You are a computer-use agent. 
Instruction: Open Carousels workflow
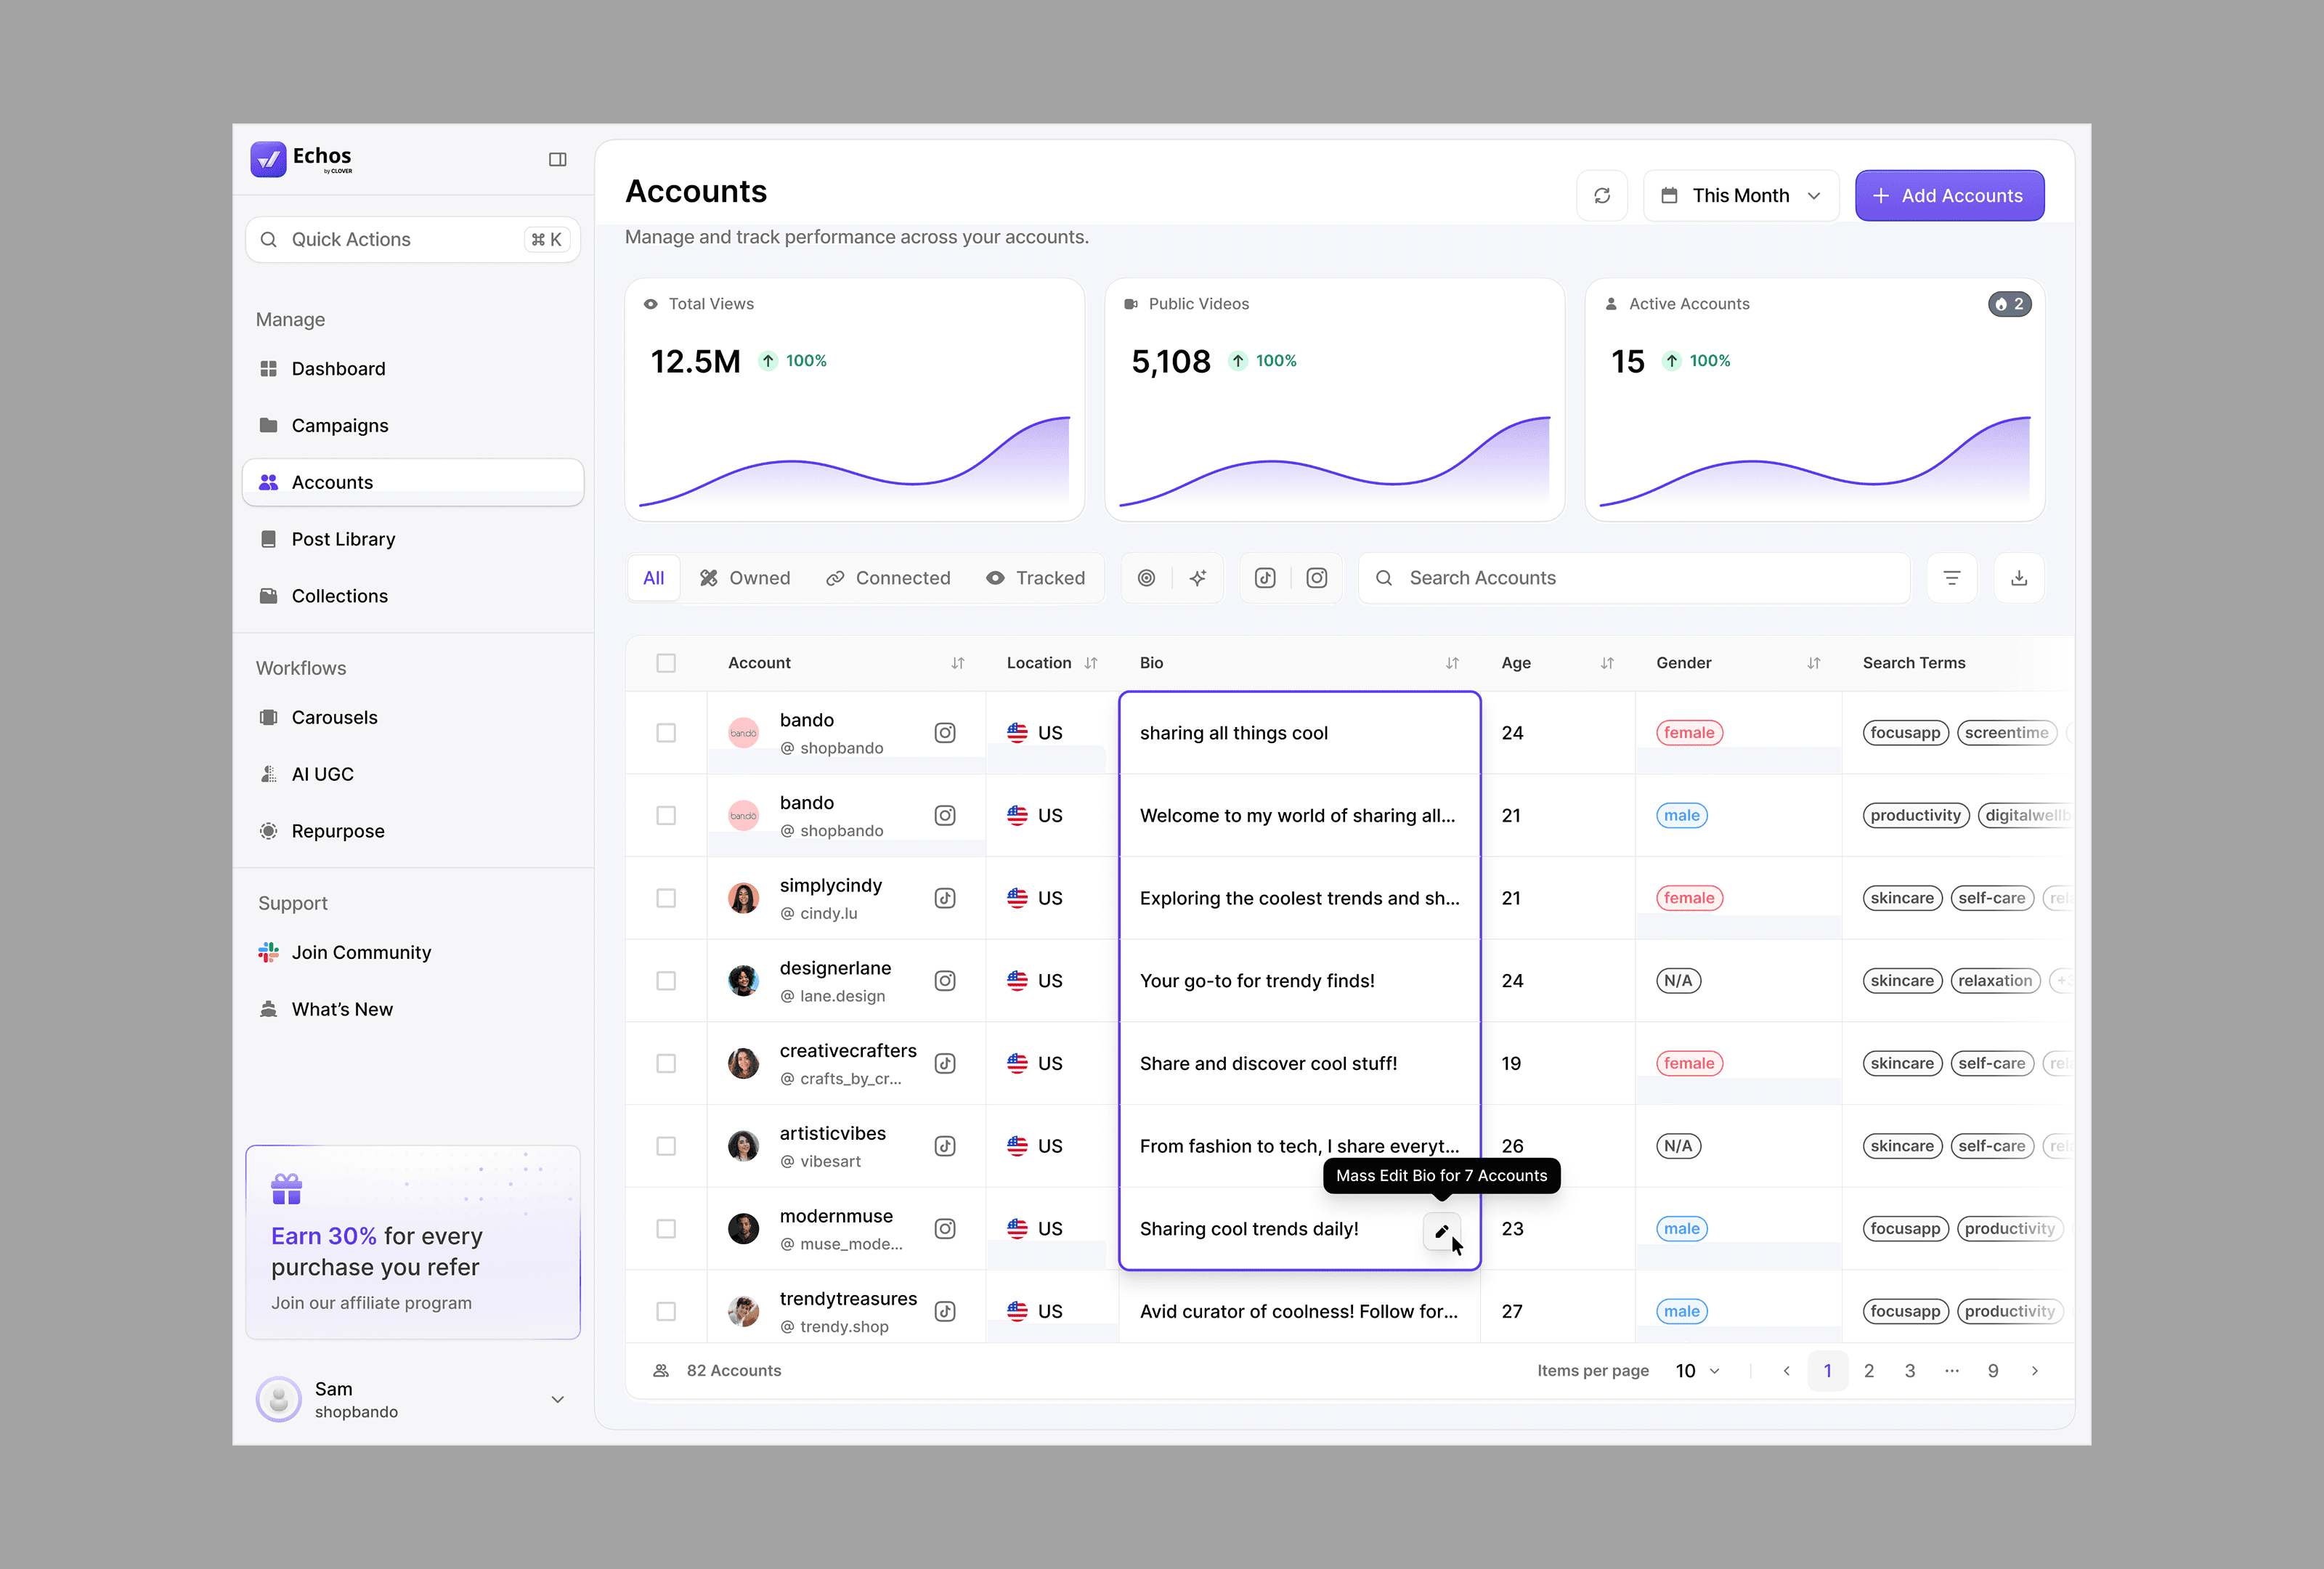point(413,718)
